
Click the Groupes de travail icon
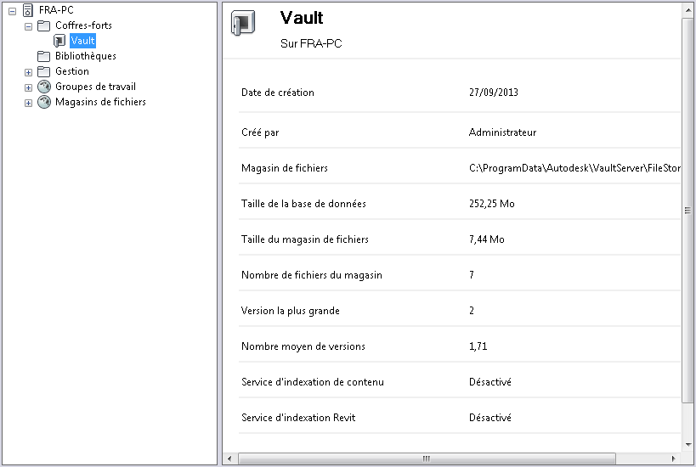pyautogui.click(x=44, y=87)
